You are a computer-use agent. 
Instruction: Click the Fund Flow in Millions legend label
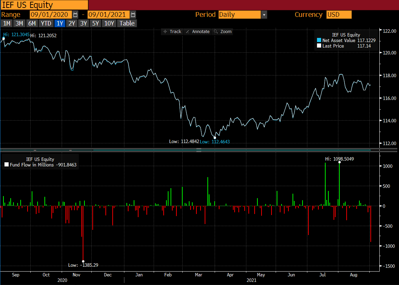point(32,165)
